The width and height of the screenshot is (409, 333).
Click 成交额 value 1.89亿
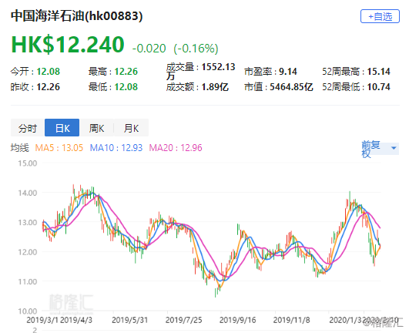(215, 86)
